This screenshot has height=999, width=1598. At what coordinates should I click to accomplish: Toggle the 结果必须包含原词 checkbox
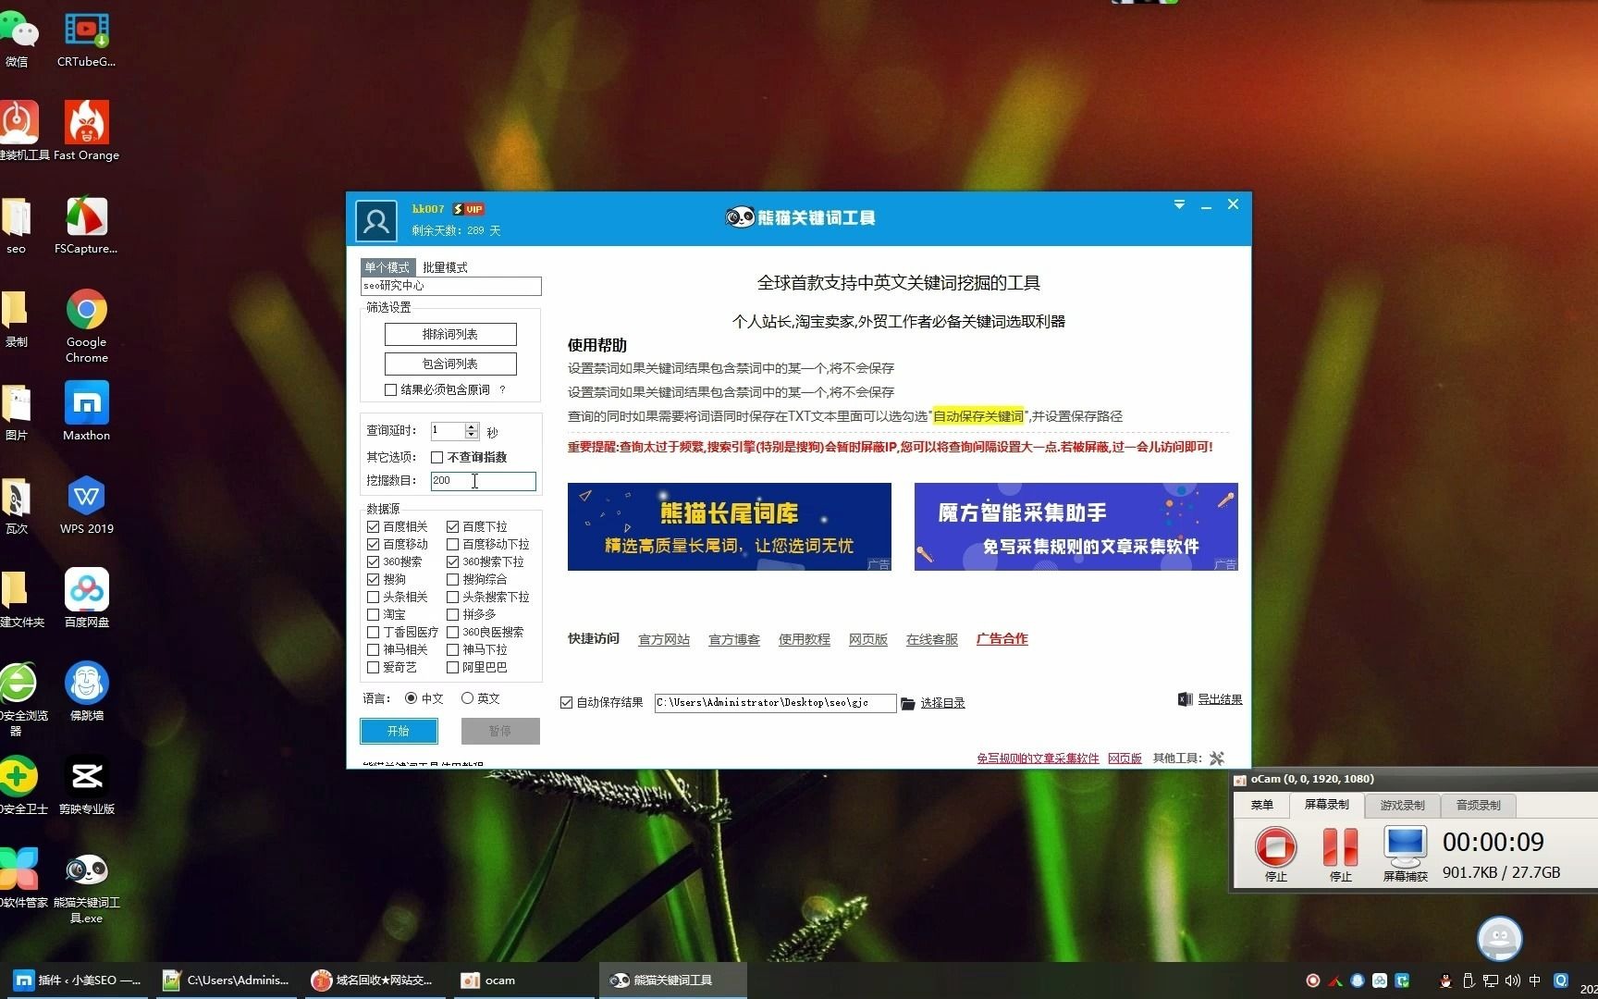(x=391, y=390)
